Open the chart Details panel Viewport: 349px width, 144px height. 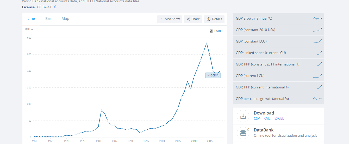[214, 19]
